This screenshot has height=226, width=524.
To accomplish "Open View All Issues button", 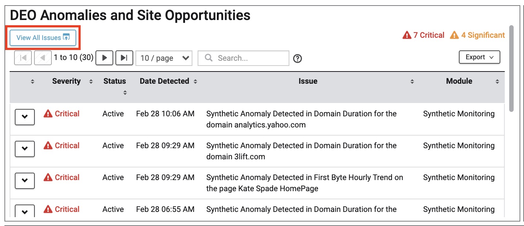I will pos(43,38).
